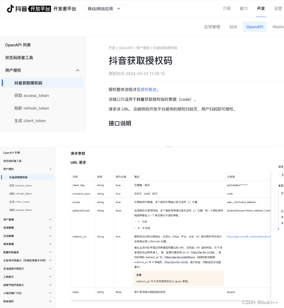Expand the 视频管理 section chevron
Viewport: 284px width, 308px height.
[50, 228]
